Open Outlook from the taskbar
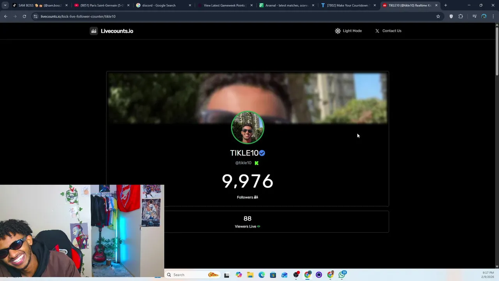Image resolution: width=499 pixels, height=281 pixels. 285,275
